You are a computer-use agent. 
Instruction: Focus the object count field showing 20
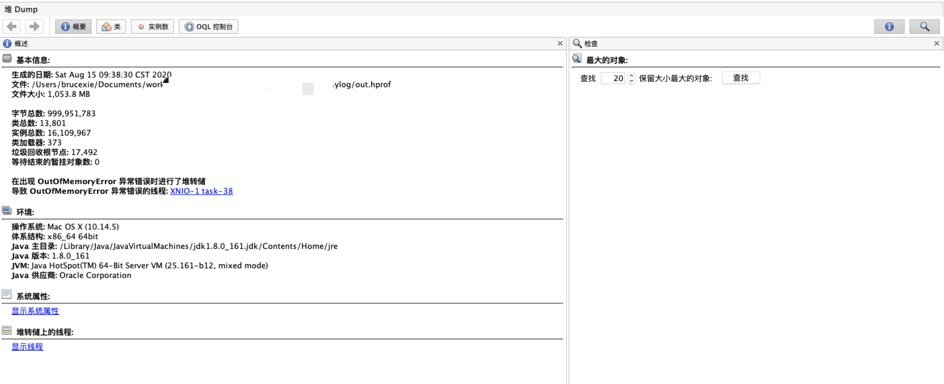point(613,78)
